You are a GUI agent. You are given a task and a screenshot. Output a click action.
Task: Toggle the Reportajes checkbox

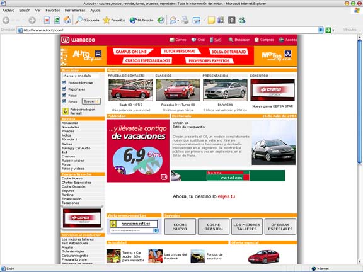pos(64,89)
